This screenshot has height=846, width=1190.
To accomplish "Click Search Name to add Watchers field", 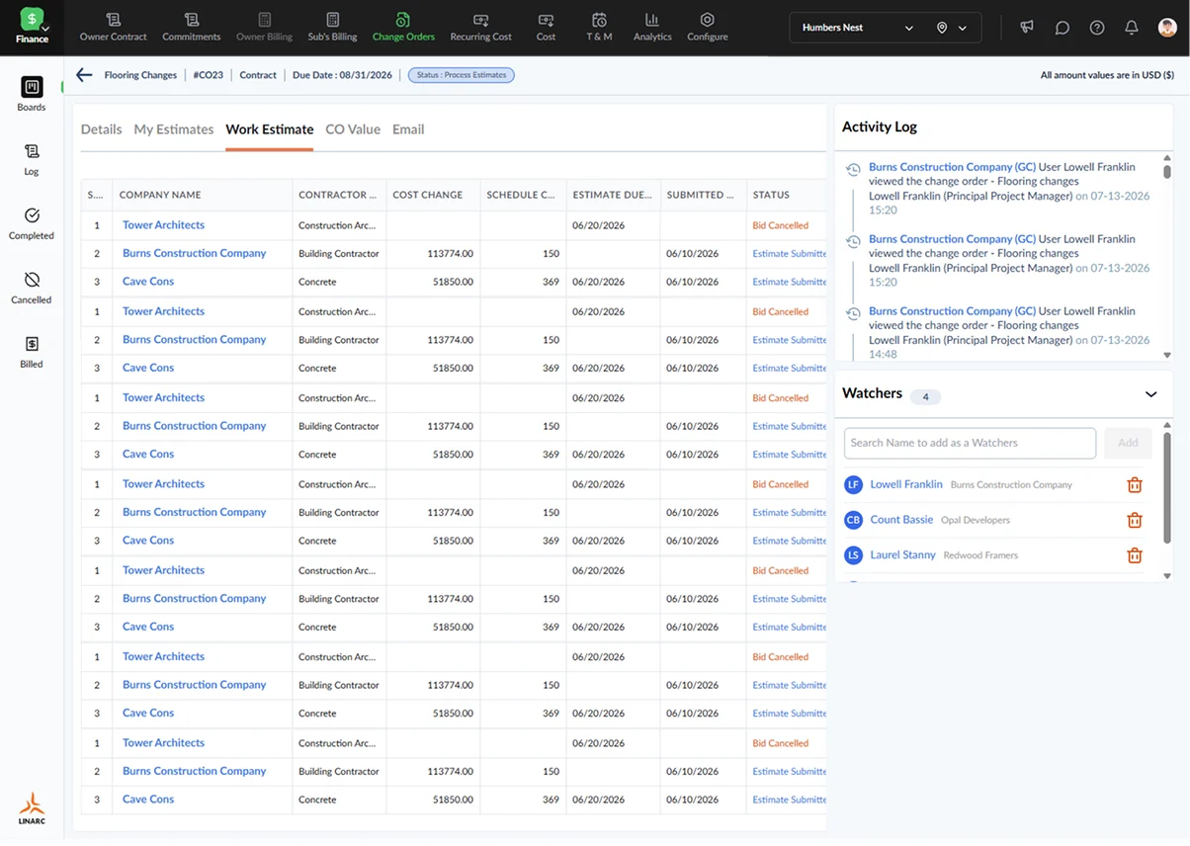I will pos(970,443).
